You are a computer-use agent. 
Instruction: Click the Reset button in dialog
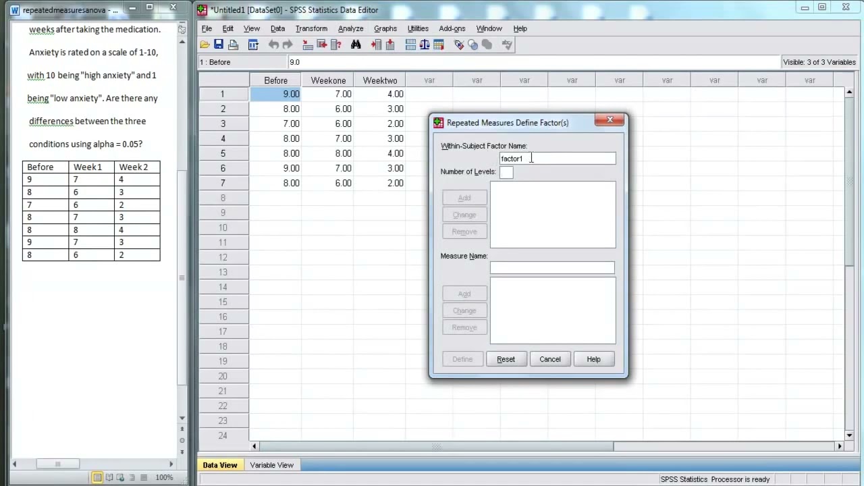506,359
